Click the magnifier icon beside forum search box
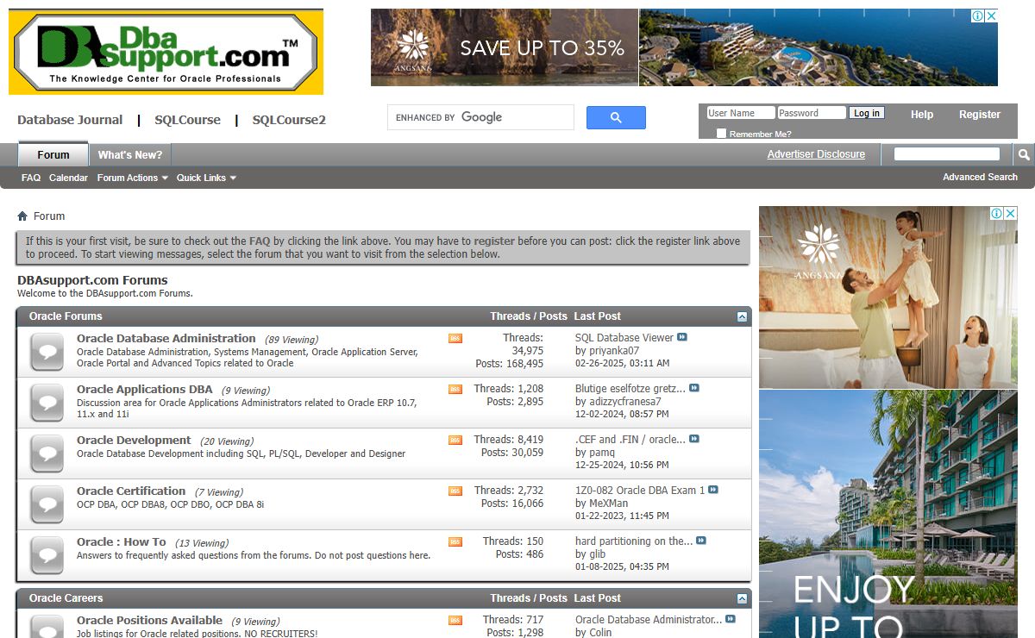This screenshot has width=1035, height=638. pos(1024,154)
